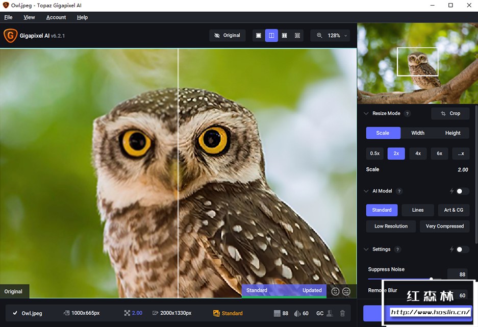This screenshot has height=327, width=478.
Task: Switch to comparison grid view
Action: tap(297, 36)
